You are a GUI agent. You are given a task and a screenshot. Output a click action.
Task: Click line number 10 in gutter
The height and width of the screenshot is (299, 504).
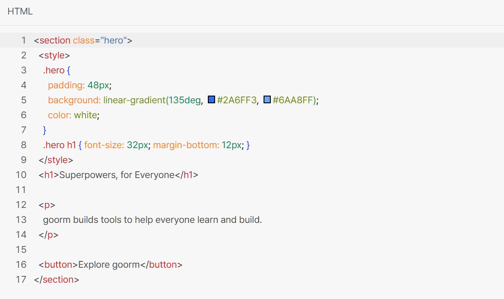[21, 175]
